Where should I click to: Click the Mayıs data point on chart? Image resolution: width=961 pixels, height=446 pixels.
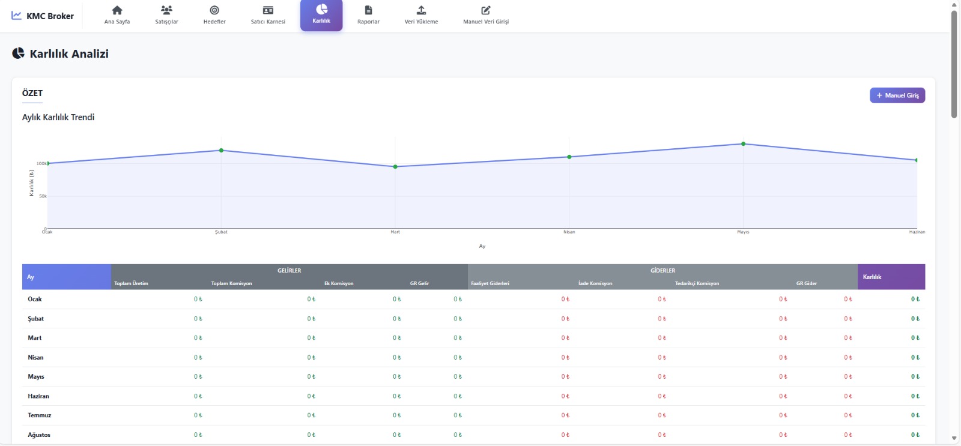(743, 144)
